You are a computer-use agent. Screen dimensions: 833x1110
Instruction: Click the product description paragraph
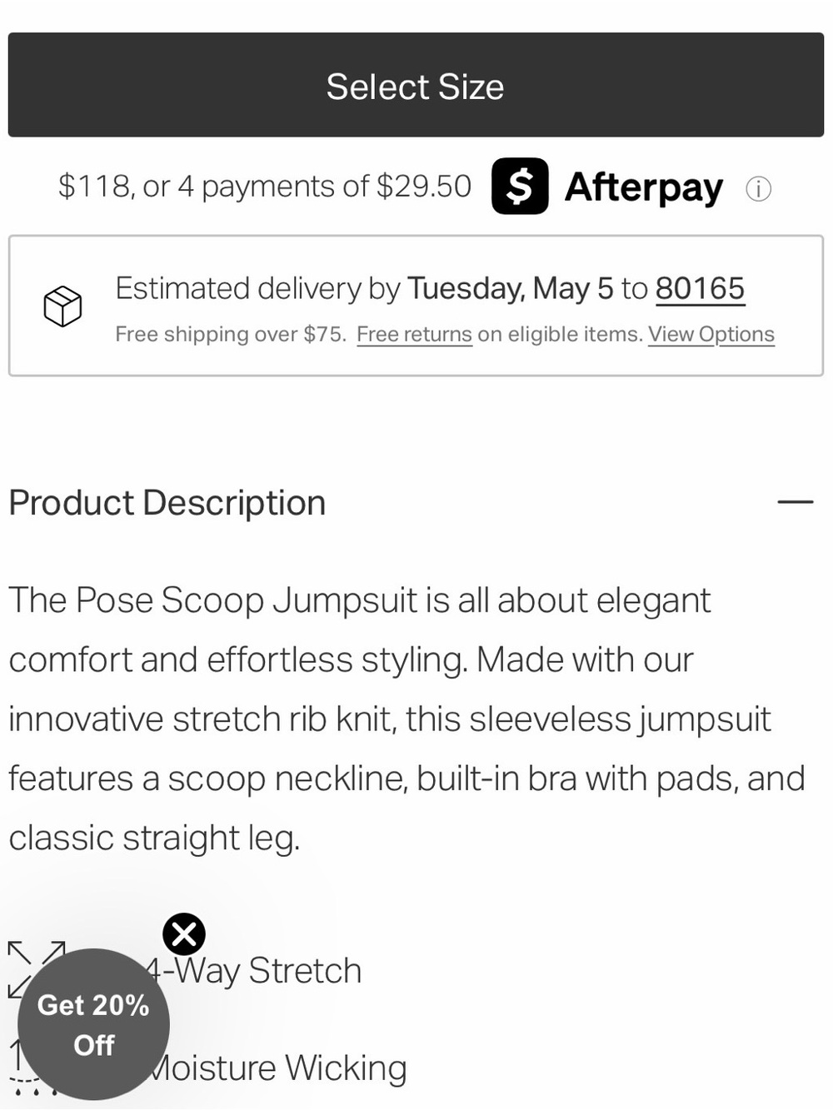point(407,719)
